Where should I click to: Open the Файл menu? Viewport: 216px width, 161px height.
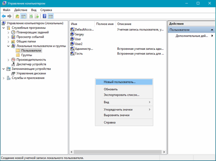point(6,10)
